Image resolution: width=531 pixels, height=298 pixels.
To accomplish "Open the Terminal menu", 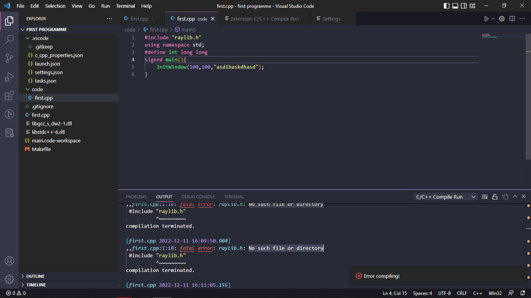I will tap(125, 6).
